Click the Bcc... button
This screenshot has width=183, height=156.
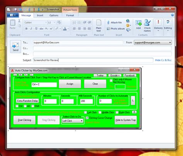coord(26,54)
